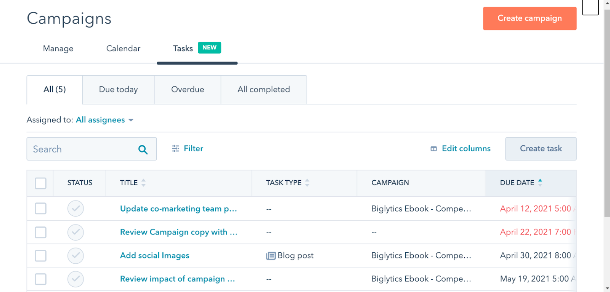Screen dimensions: 610x292
Task: Click the NEW badge beside Tasks
Action: pos(209,48)
